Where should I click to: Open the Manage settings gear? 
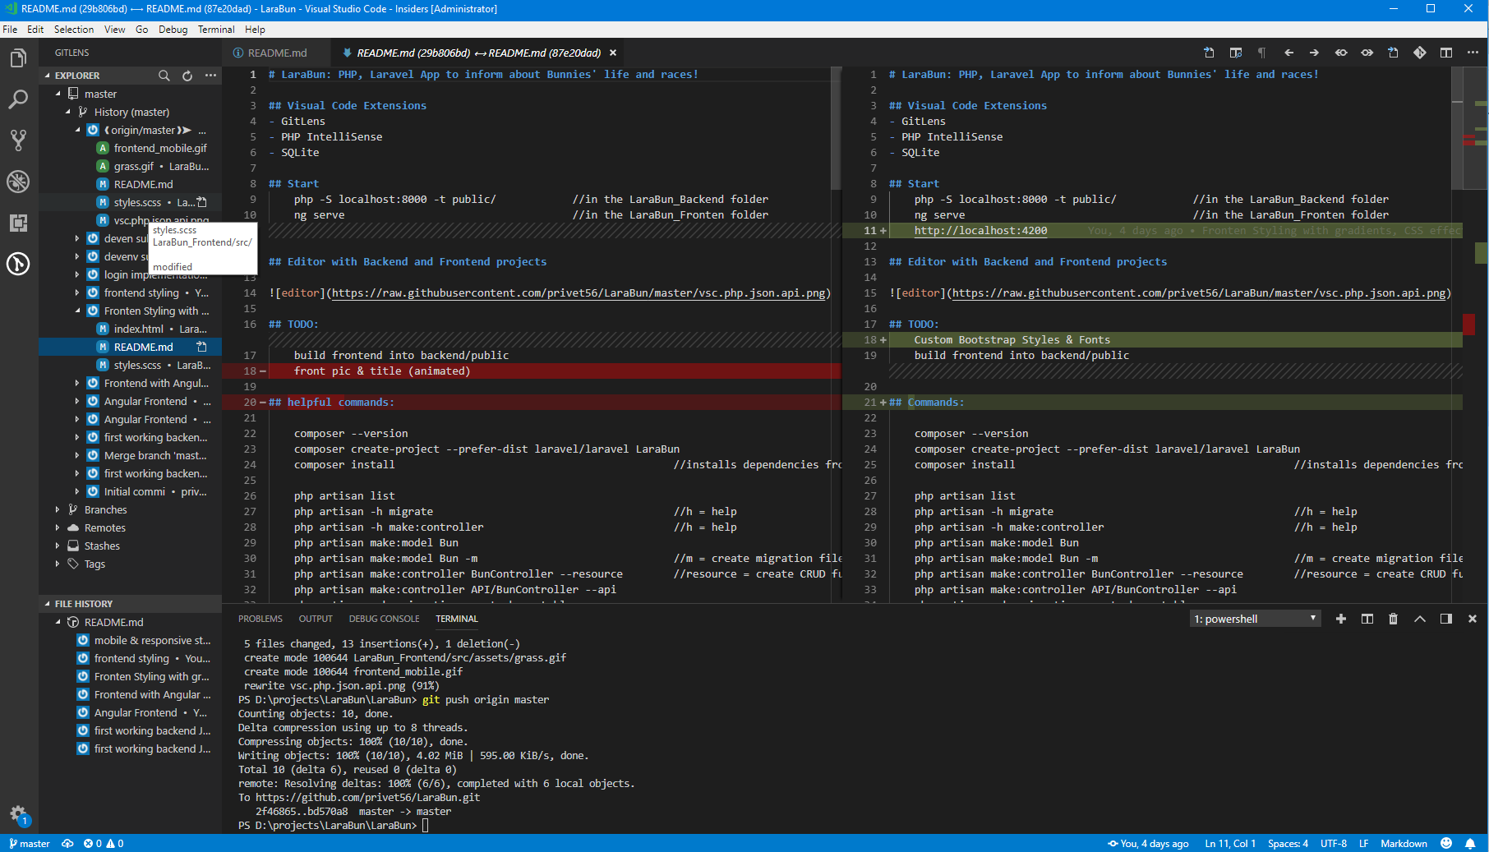(18, 814)
